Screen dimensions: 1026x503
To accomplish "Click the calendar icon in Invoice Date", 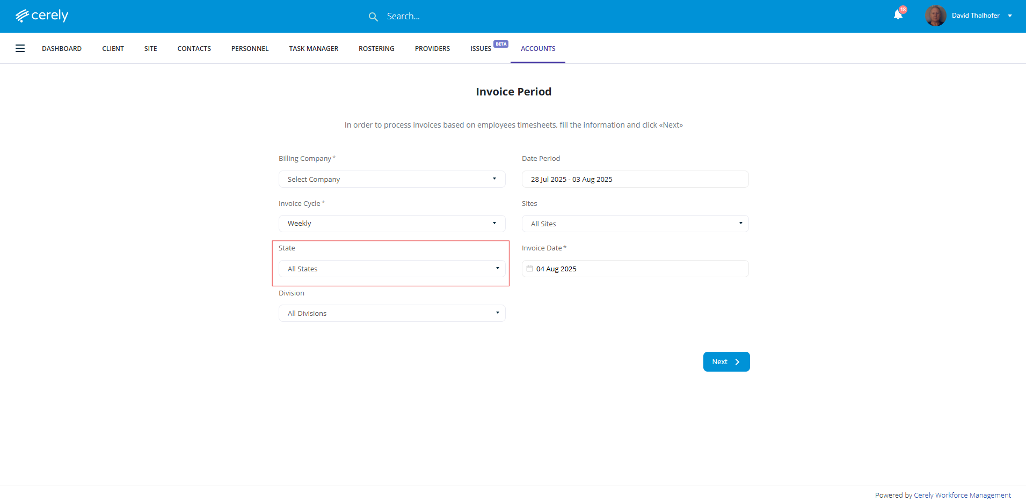I will (x=529, y=269).
